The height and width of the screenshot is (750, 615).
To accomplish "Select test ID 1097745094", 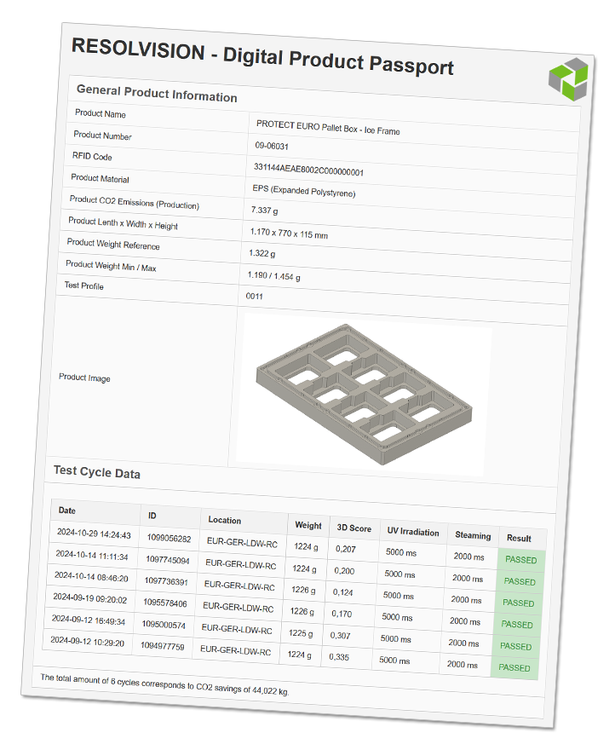I will pos(168,560).
